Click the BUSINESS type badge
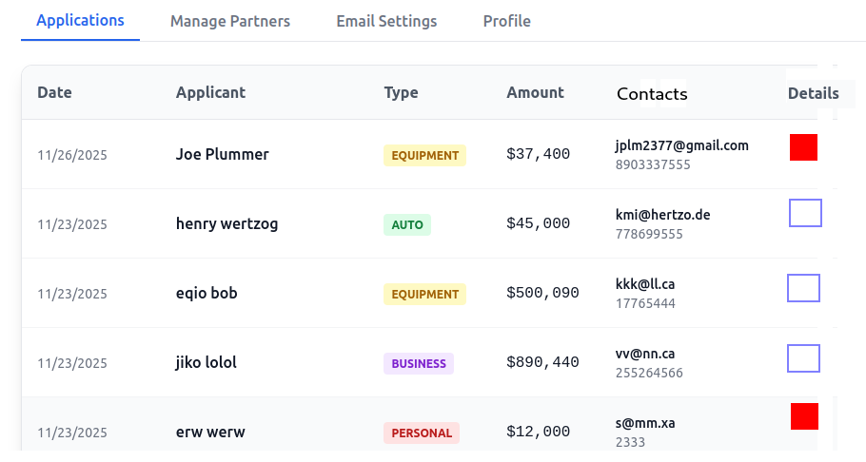 click(x=419, y=363)
